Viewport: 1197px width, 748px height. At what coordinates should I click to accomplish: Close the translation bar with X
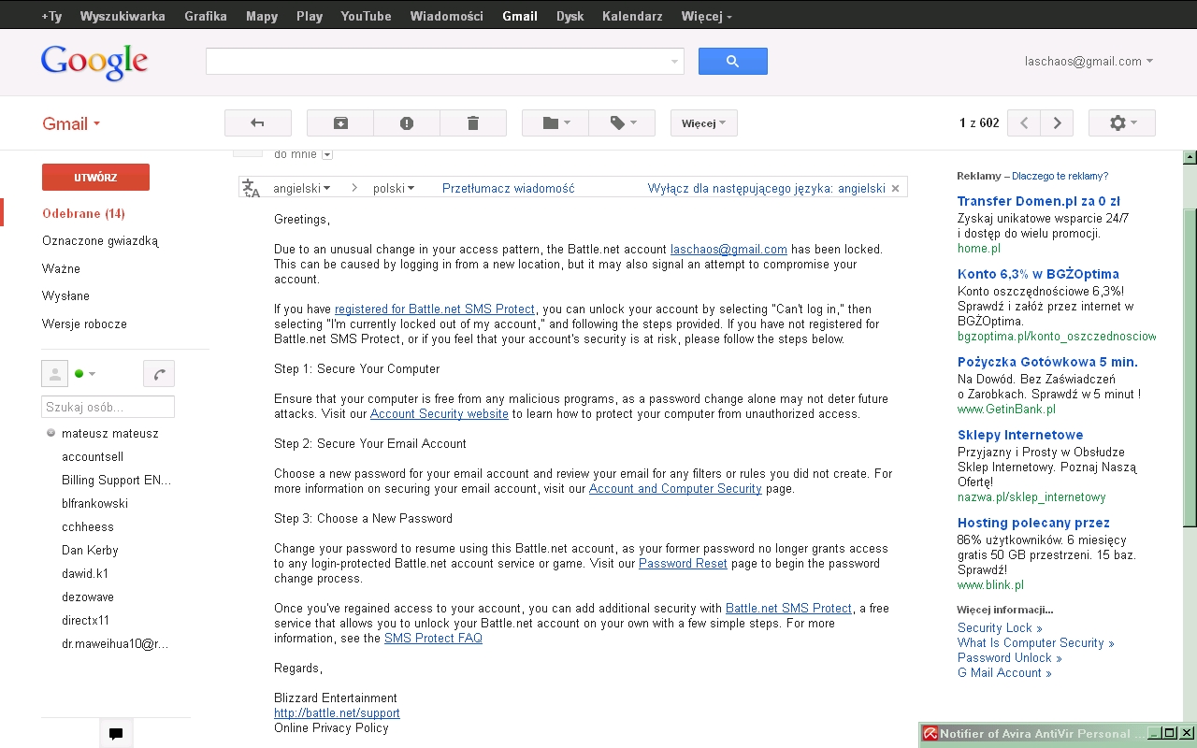pyautogui.click(x=895, y=189)
